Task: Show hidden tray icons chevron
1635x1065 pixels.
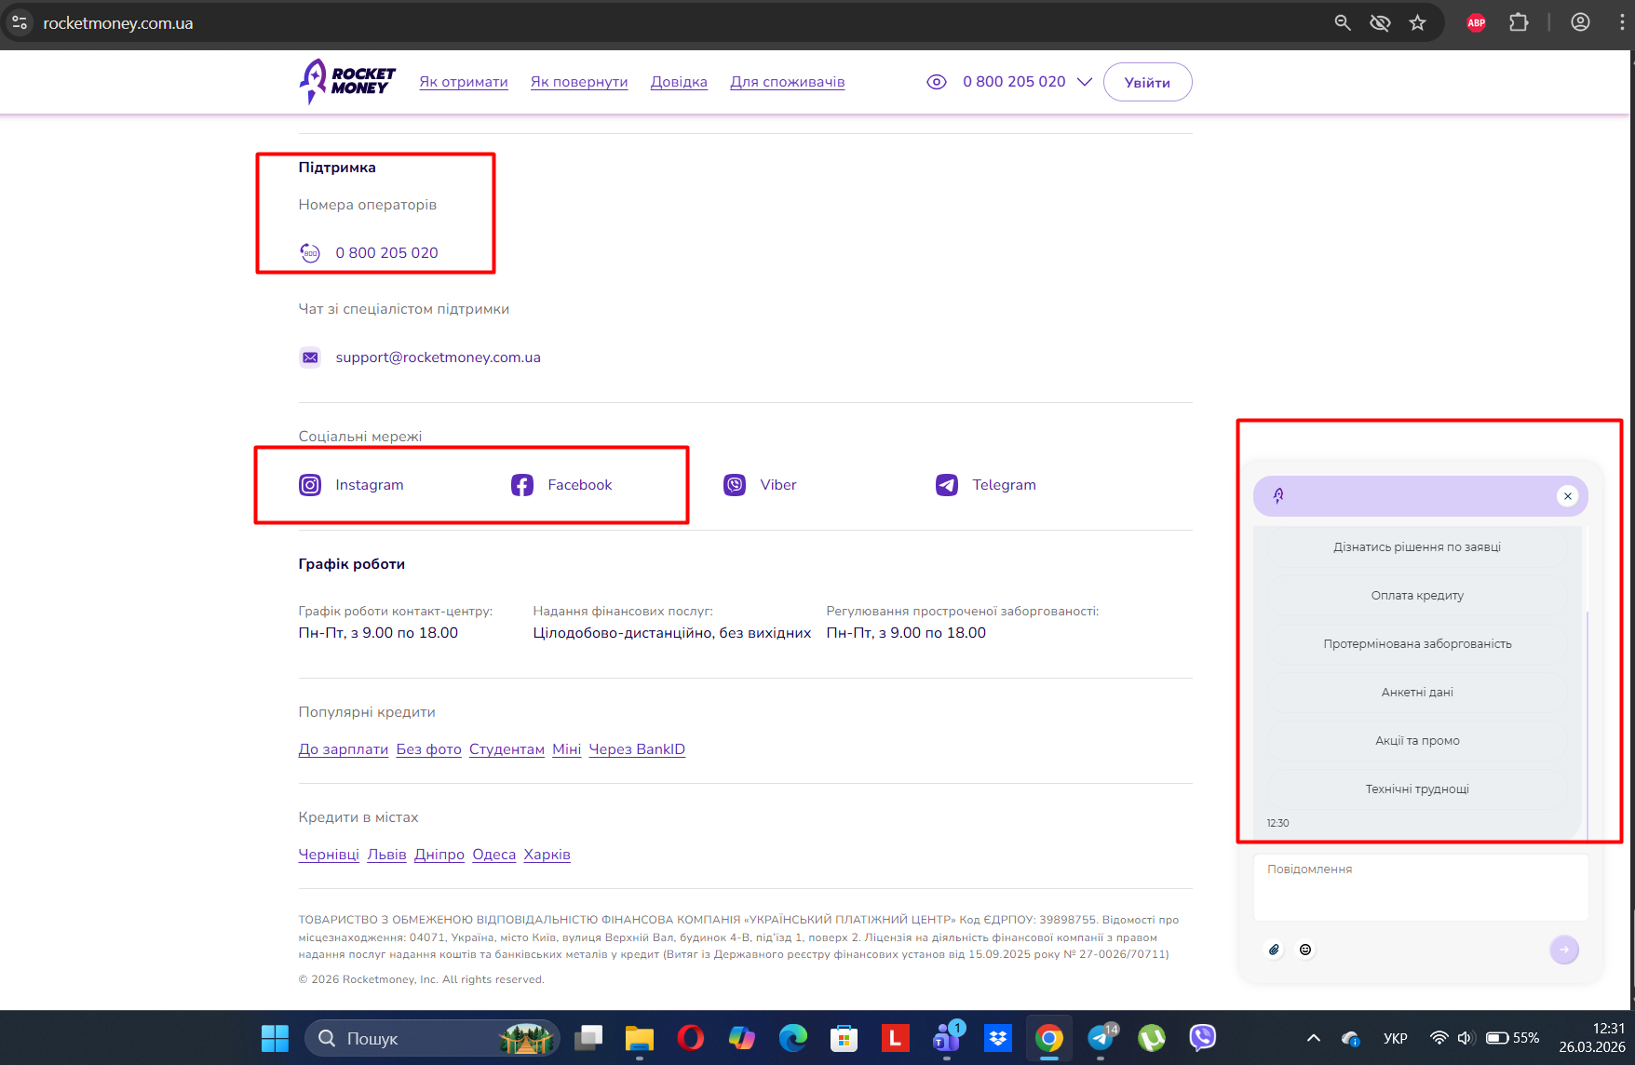Action: (1314, 1038)
